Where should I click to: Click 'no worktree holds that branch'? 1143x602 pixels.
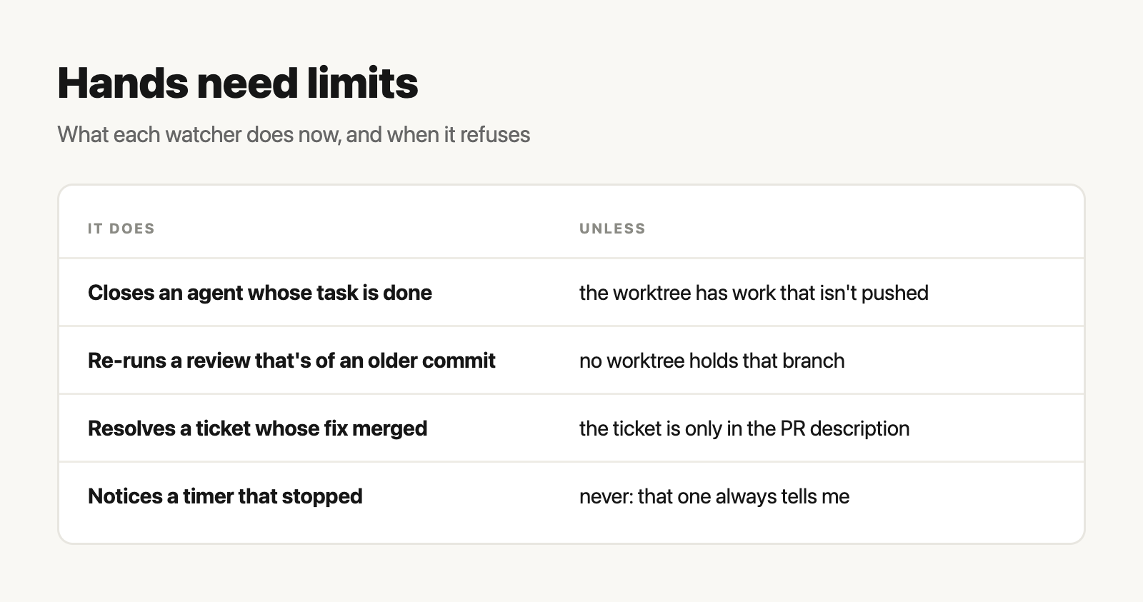click(x=712, y=361)
